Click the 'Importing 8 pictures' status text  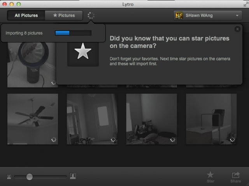coord(24,33)
